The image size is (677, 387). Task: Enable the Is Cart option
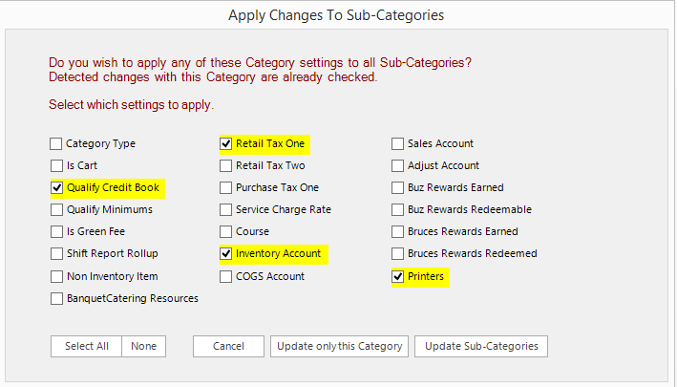coord(56,166)
